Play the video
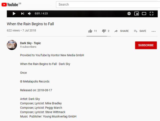Image resolution: width=160 pixels, height=121 pixels. [x=14, y=14]
